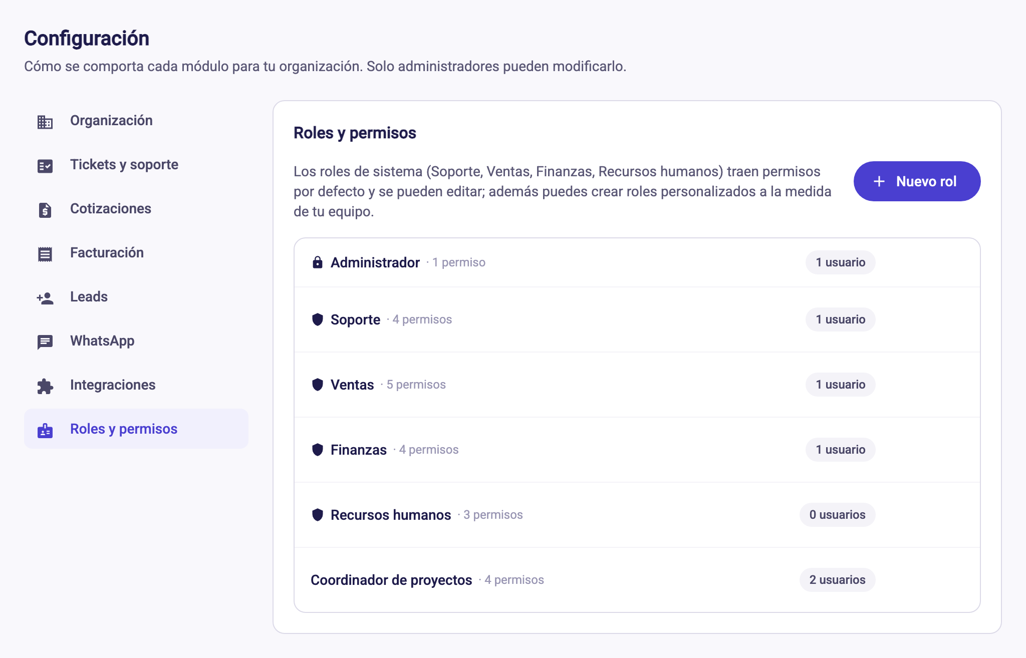Image resolution: width=1026 pixels, height=658 pixels.
Task: Click the Facturación receipt icon
Action: point(45,254)
